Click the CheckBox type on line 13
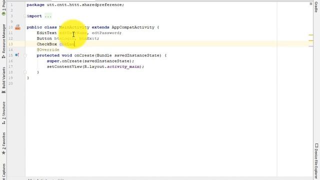 pos(46,44)
